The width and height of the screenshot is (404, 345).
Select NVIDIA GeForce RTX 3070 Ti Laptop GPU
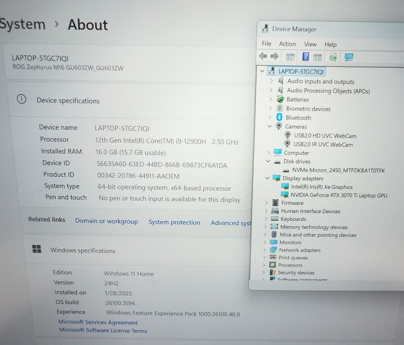[x=339, y=195]
